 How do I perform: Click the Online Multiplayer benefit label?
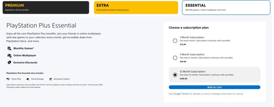pos(25,55)
